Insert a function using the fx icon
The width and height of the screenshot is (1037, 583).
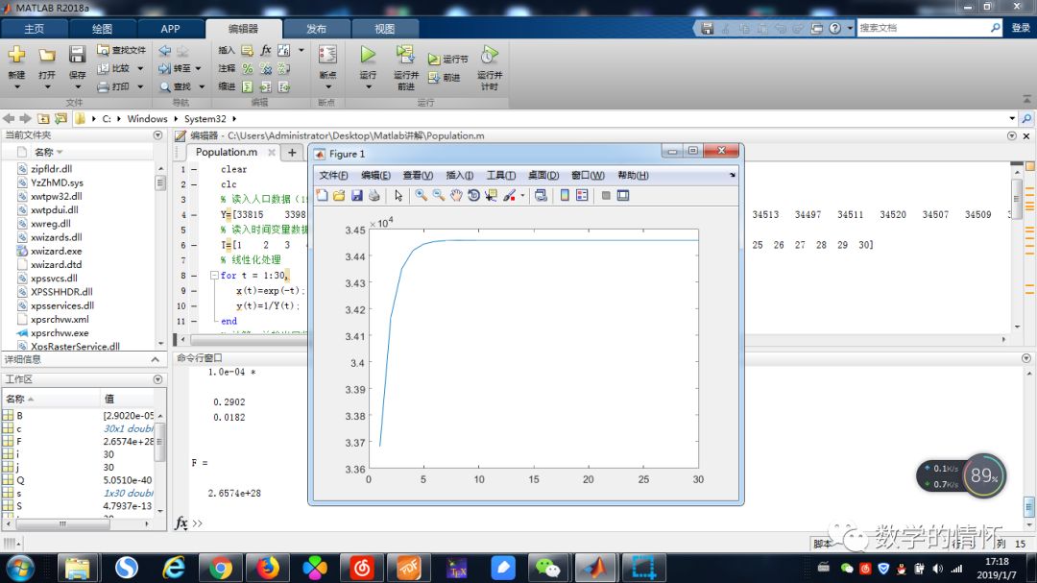(x=265, y=50)
